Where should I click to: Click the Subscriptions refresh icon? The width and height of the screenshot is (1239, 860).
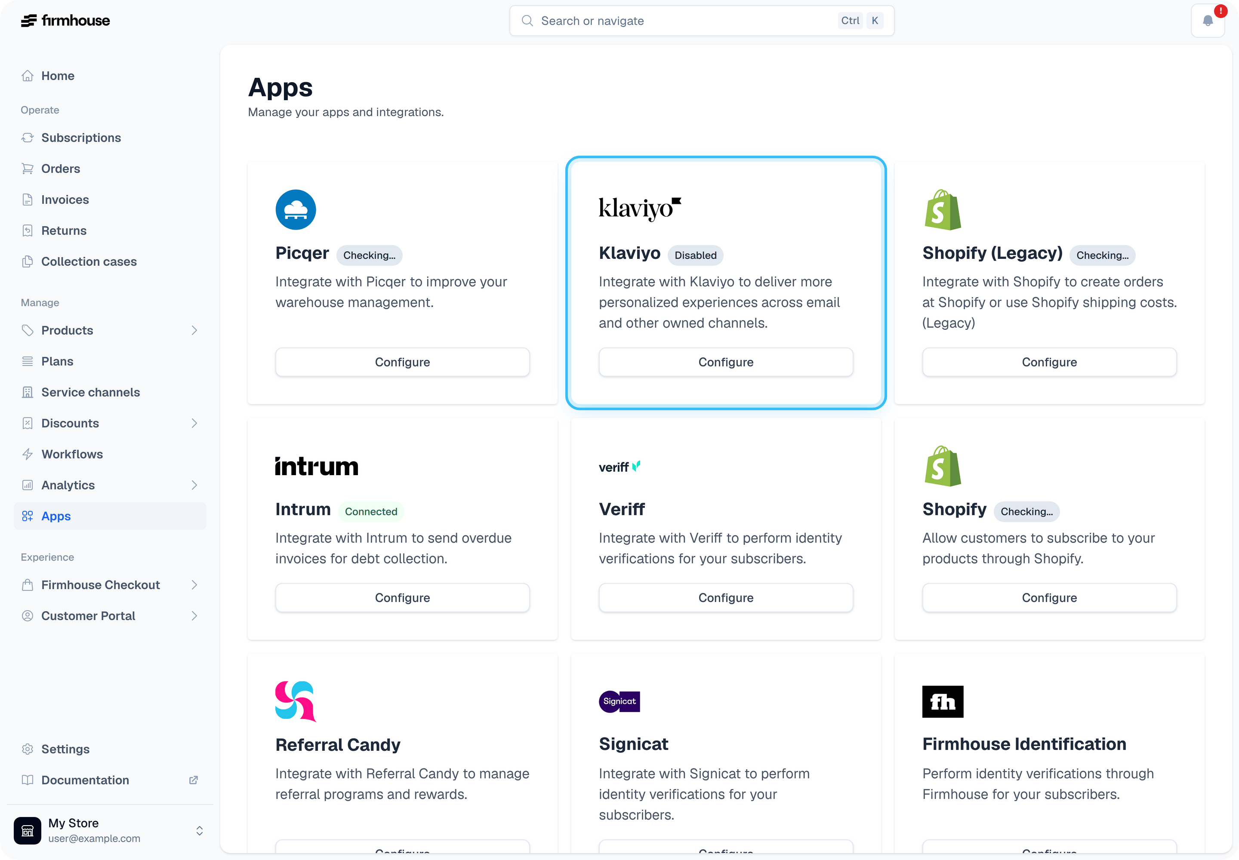(x=28, y=138)
